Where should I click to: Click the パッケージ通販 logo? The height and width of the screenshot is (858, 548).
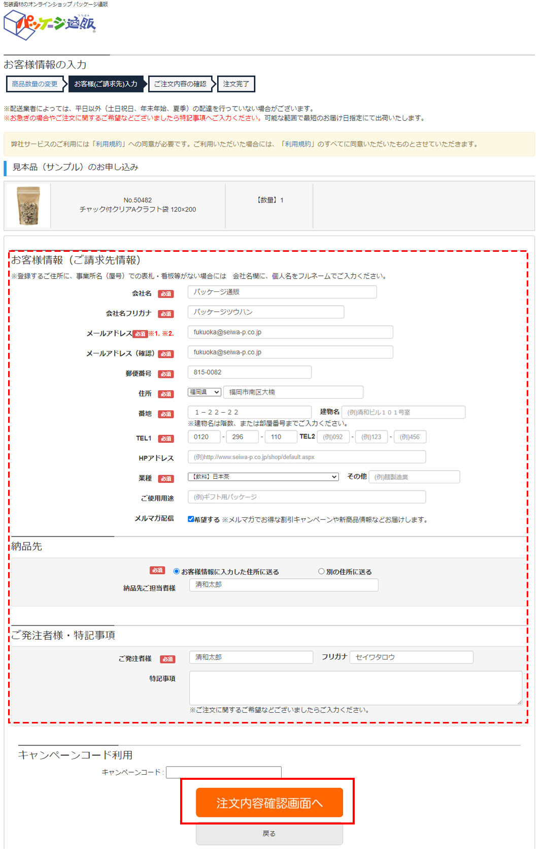[x=50, y=24]
